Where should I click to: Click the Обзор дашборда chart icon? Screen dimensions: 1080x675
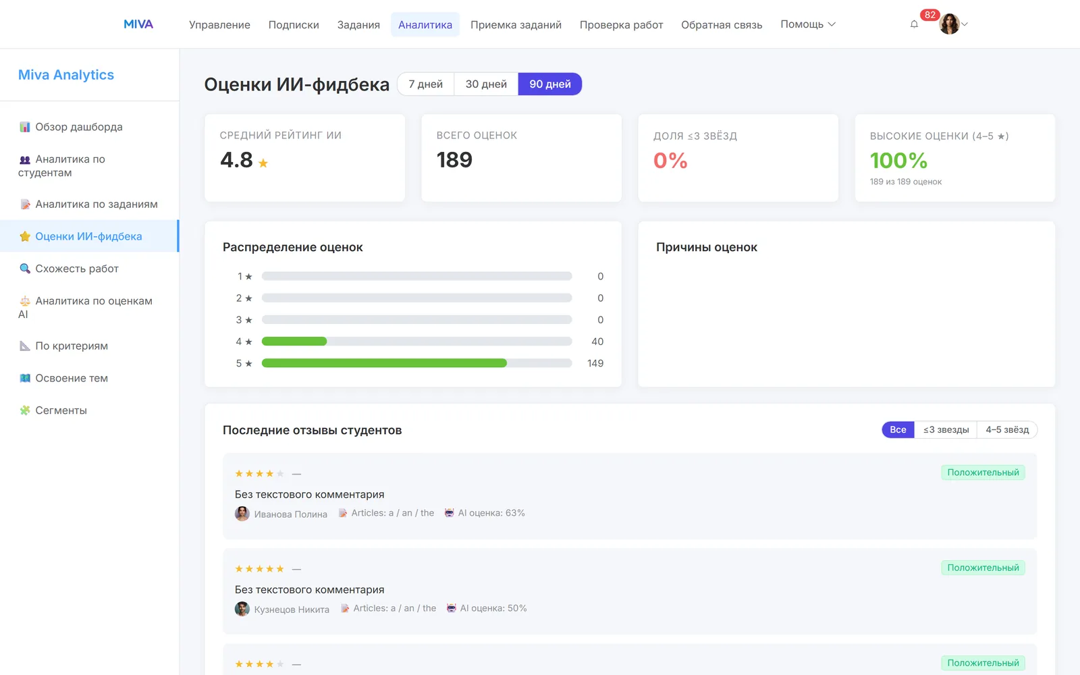[x=25, y=127]
